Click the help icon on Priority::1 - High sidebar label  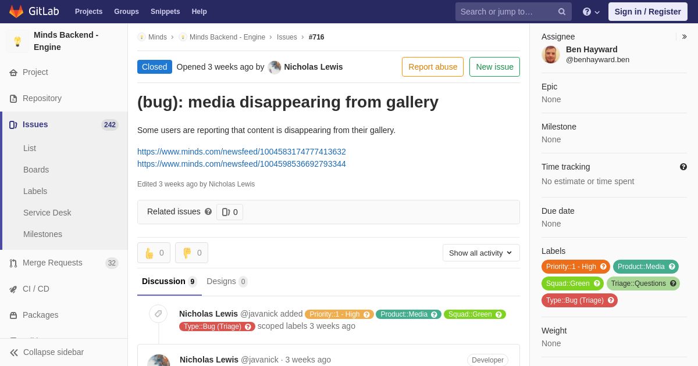603,267
